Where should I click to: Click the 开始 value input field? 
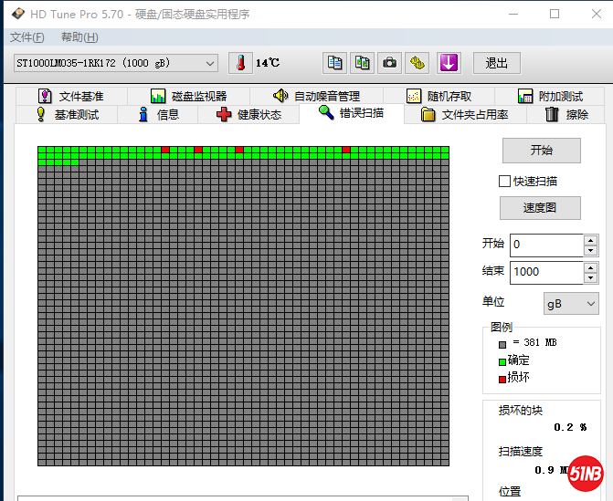546,245
